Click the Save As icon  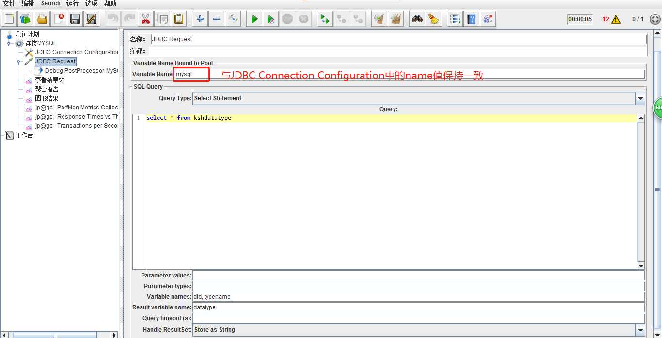92,19
